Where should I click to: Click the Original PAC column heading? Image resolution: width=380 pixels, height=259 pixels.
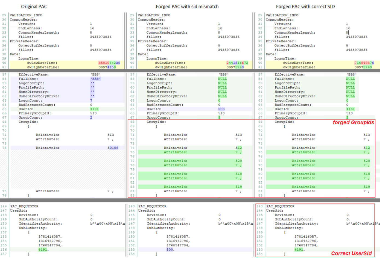(34, 6)
